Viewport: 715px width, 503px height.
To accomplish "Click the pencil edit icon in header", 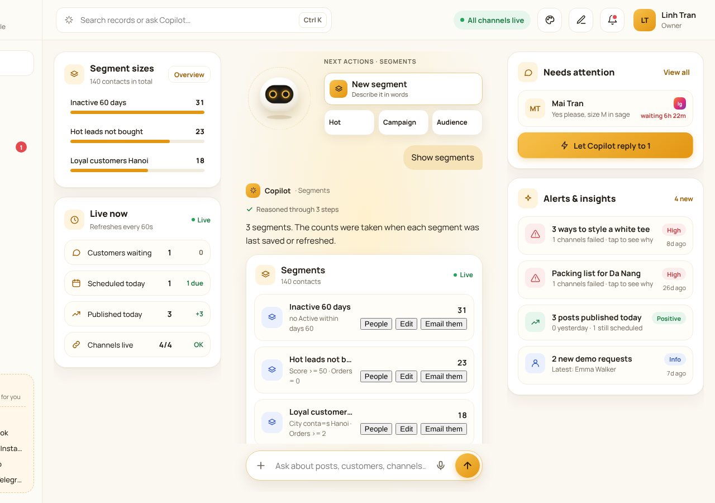I will [x=581, y=20].
